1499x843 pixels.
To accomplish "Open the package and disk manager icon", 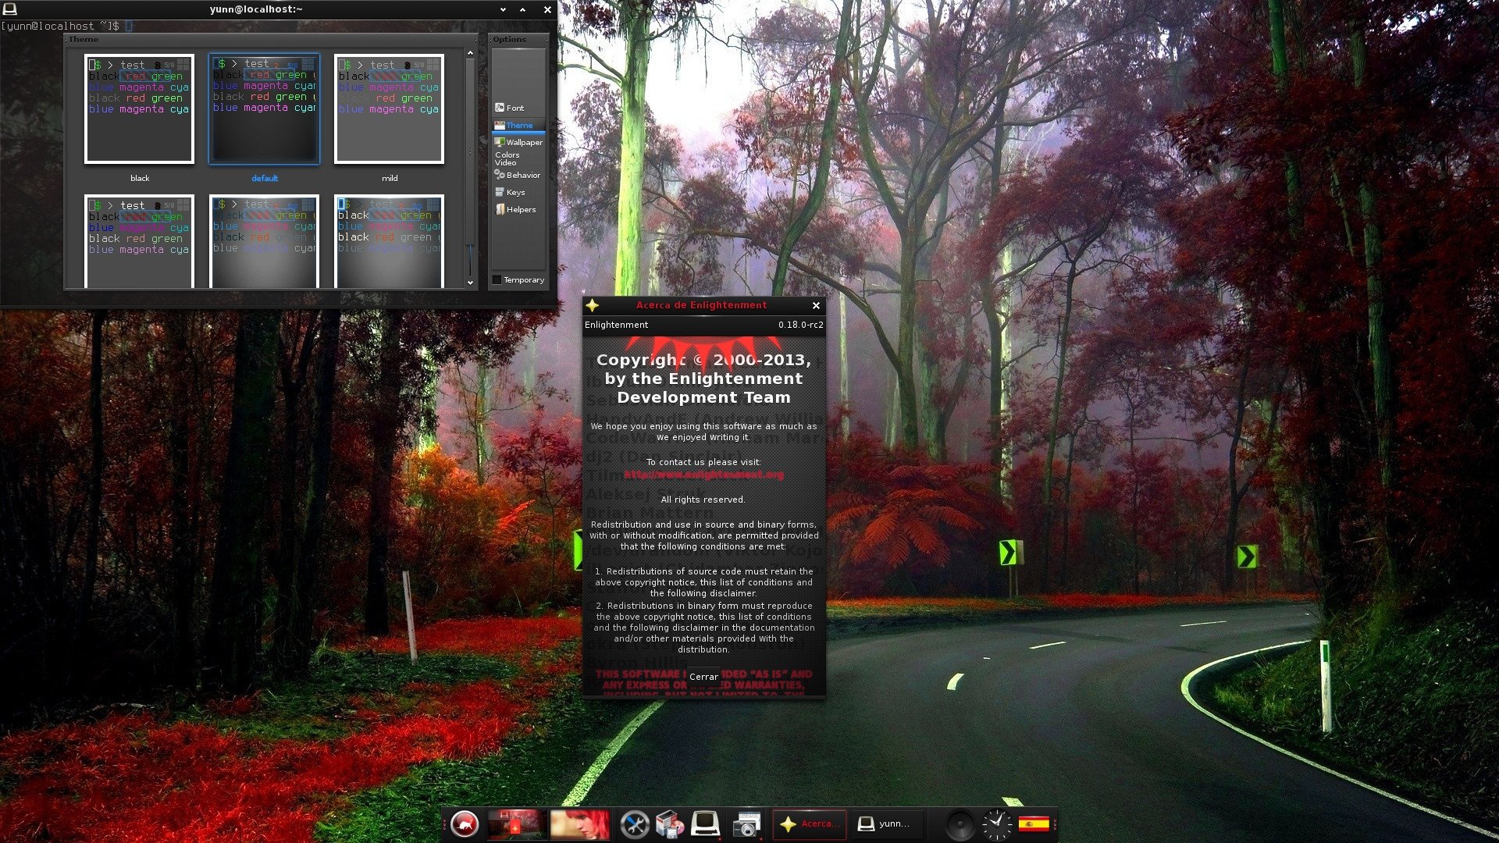I will pyautogui.click(x=669, y=824).
